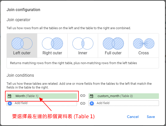Choose the Inner join Venn icon
This screenshot has height=126, width=166.
pyautogui.click(x=83, y=43)
